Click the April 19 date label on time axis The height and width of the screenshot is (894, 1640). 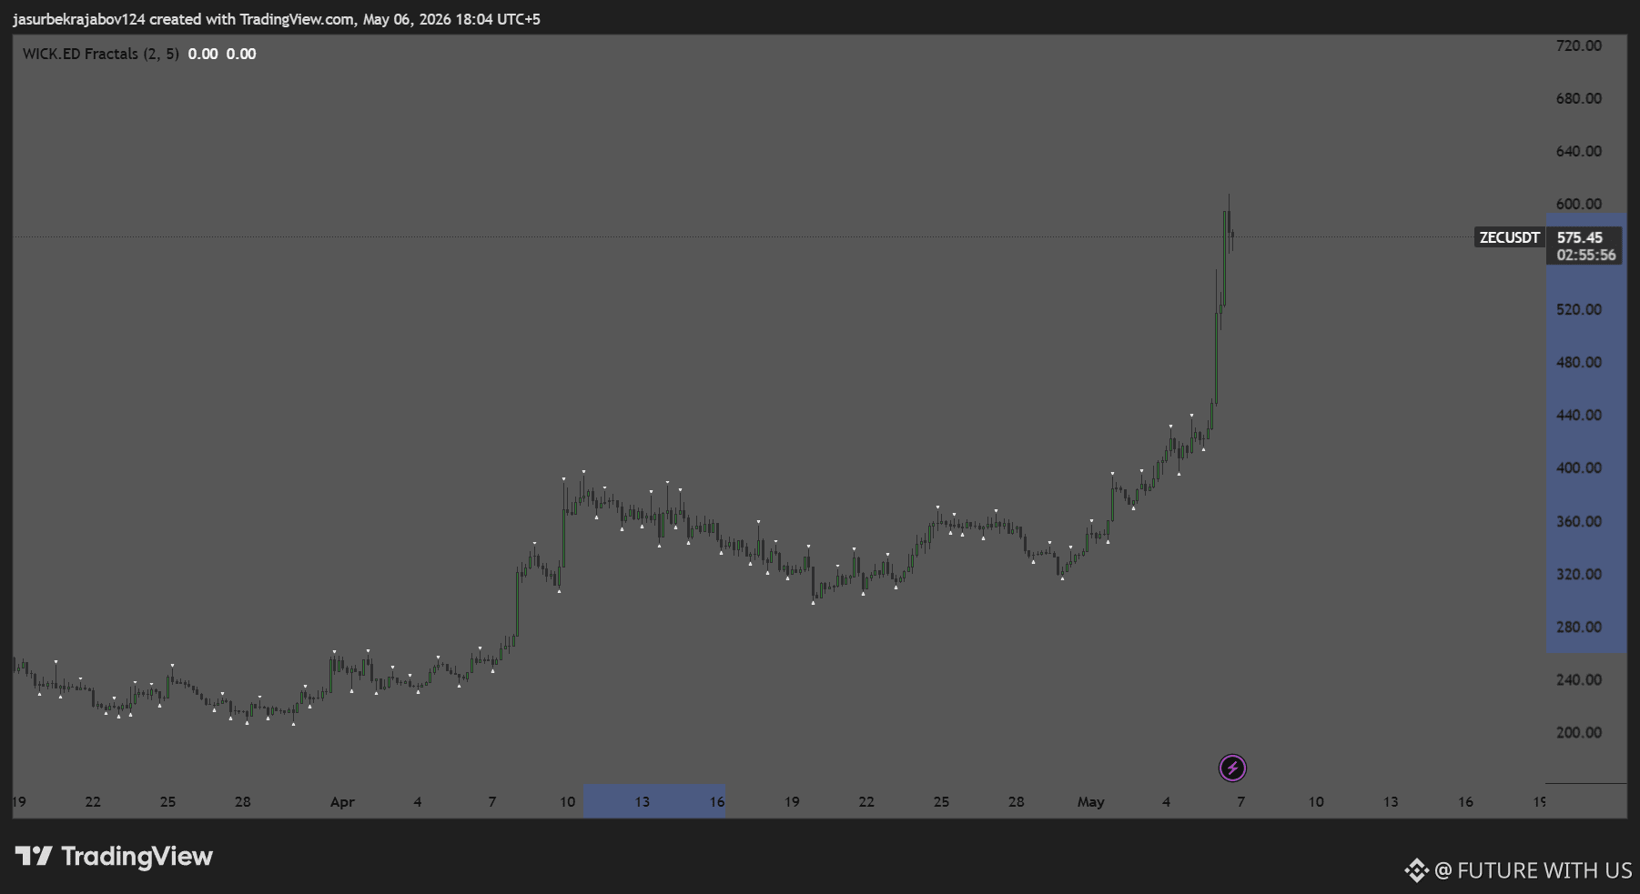tap(792, 802)
